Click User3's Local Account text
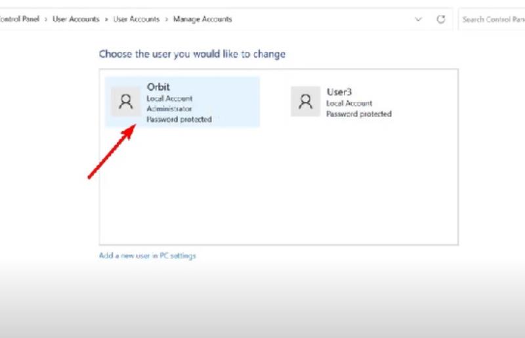This screenshot has height=338, width=525. 349,103
